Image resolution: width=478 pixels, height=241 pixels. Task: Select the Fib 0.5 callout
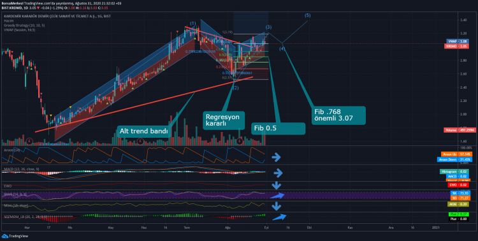point(278,128)
